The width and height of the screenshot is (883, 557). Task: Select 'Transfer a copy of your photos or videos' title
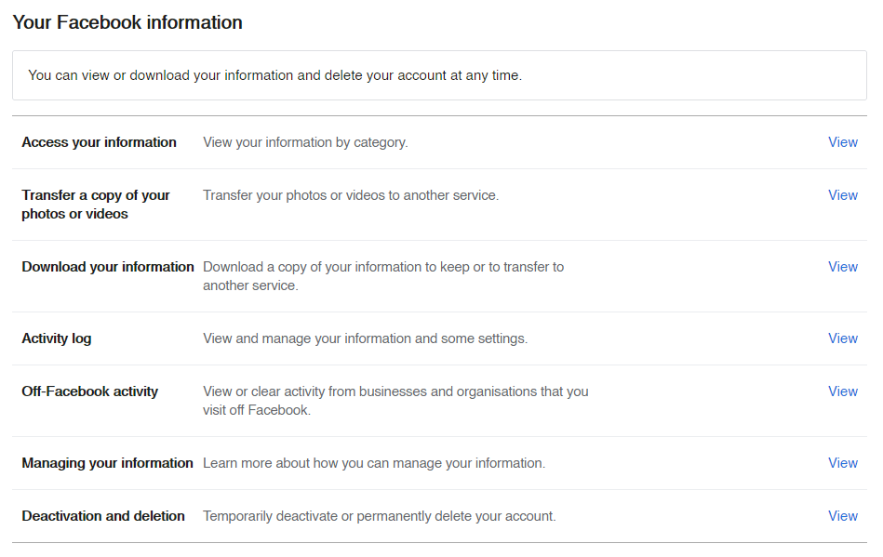96,205
